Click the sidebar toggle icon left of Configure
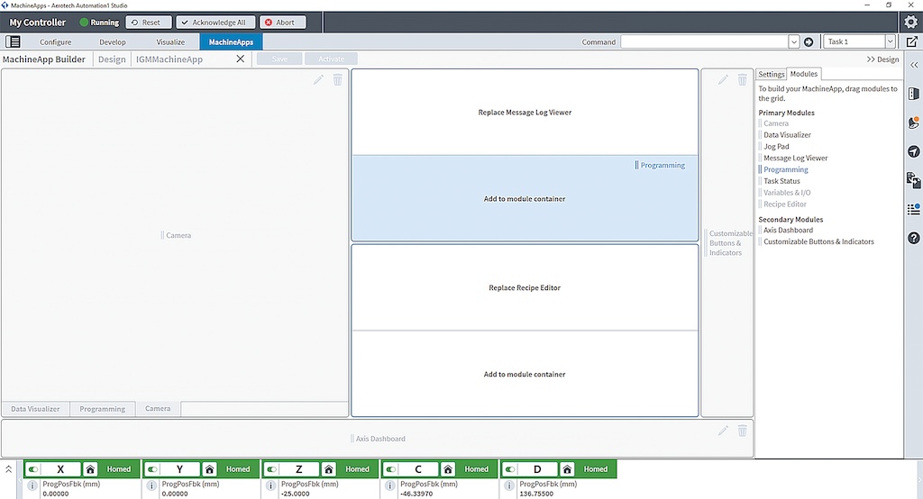 (13, 41)
